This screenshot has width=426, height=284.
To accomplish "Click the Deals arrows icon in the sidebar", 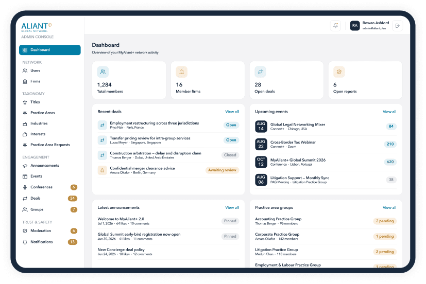I will click(x=25, y=198).
